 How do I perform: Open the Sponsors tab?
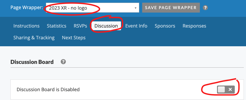pos(165,26)
